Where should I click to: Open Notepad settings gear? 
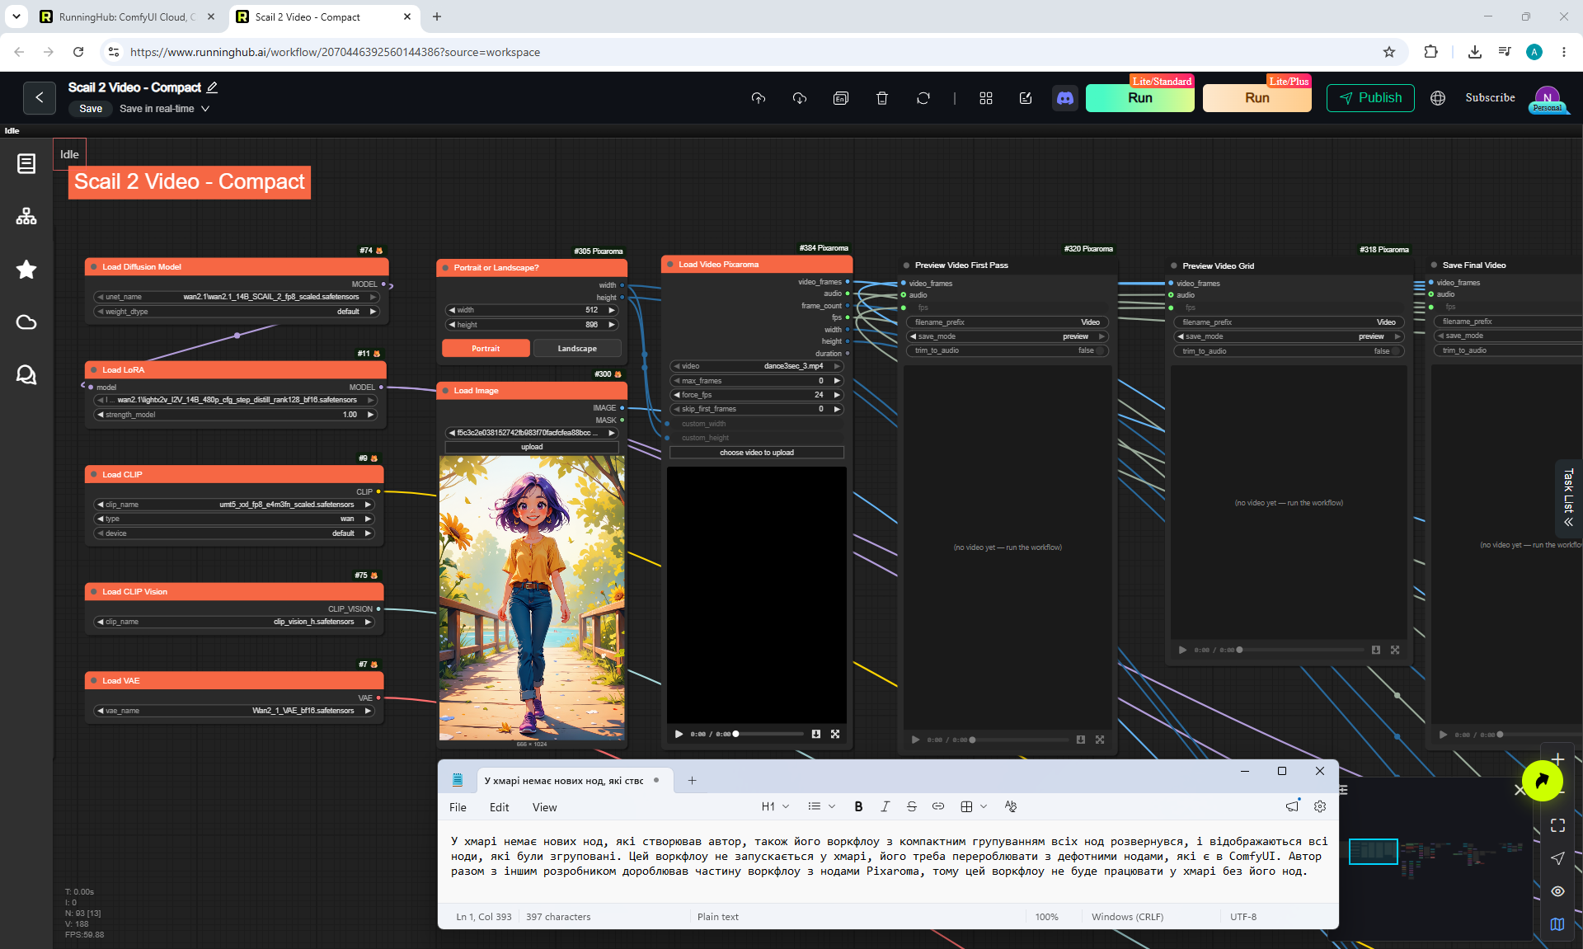1320,806
